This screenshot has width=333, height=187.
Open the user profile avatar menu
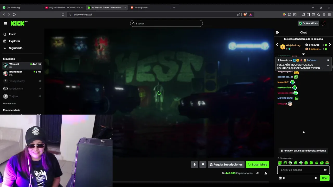324,23
